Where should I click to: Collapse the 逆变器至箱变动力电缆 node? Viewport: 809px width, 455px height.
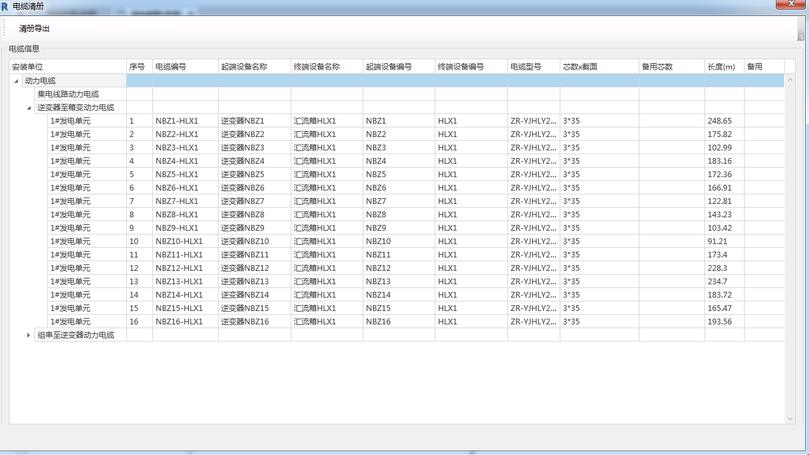pyautogui.click(x=29, y=108)
